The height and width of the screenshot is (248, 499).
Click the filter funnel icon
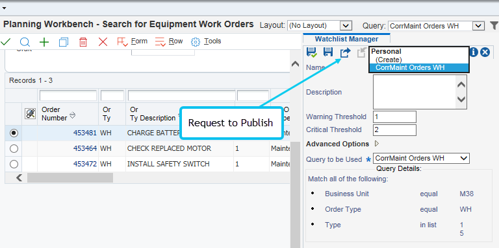click(x=494, y=25)
